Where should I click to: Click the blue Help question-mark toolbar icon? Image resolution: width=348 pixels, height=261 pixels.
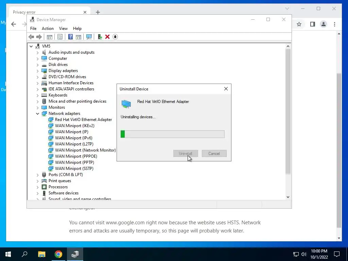coord(70,37)
